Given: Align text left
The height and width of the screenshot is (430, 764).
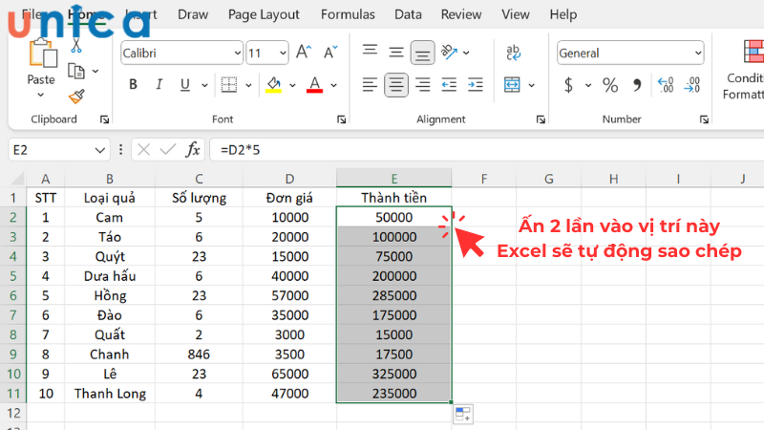Looking at the screenshot, I should pos(370,85).
